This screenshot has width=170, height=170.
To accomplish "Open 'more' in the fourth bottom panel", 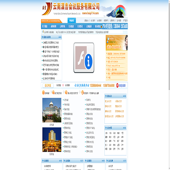I will click(x=125, y=161).
